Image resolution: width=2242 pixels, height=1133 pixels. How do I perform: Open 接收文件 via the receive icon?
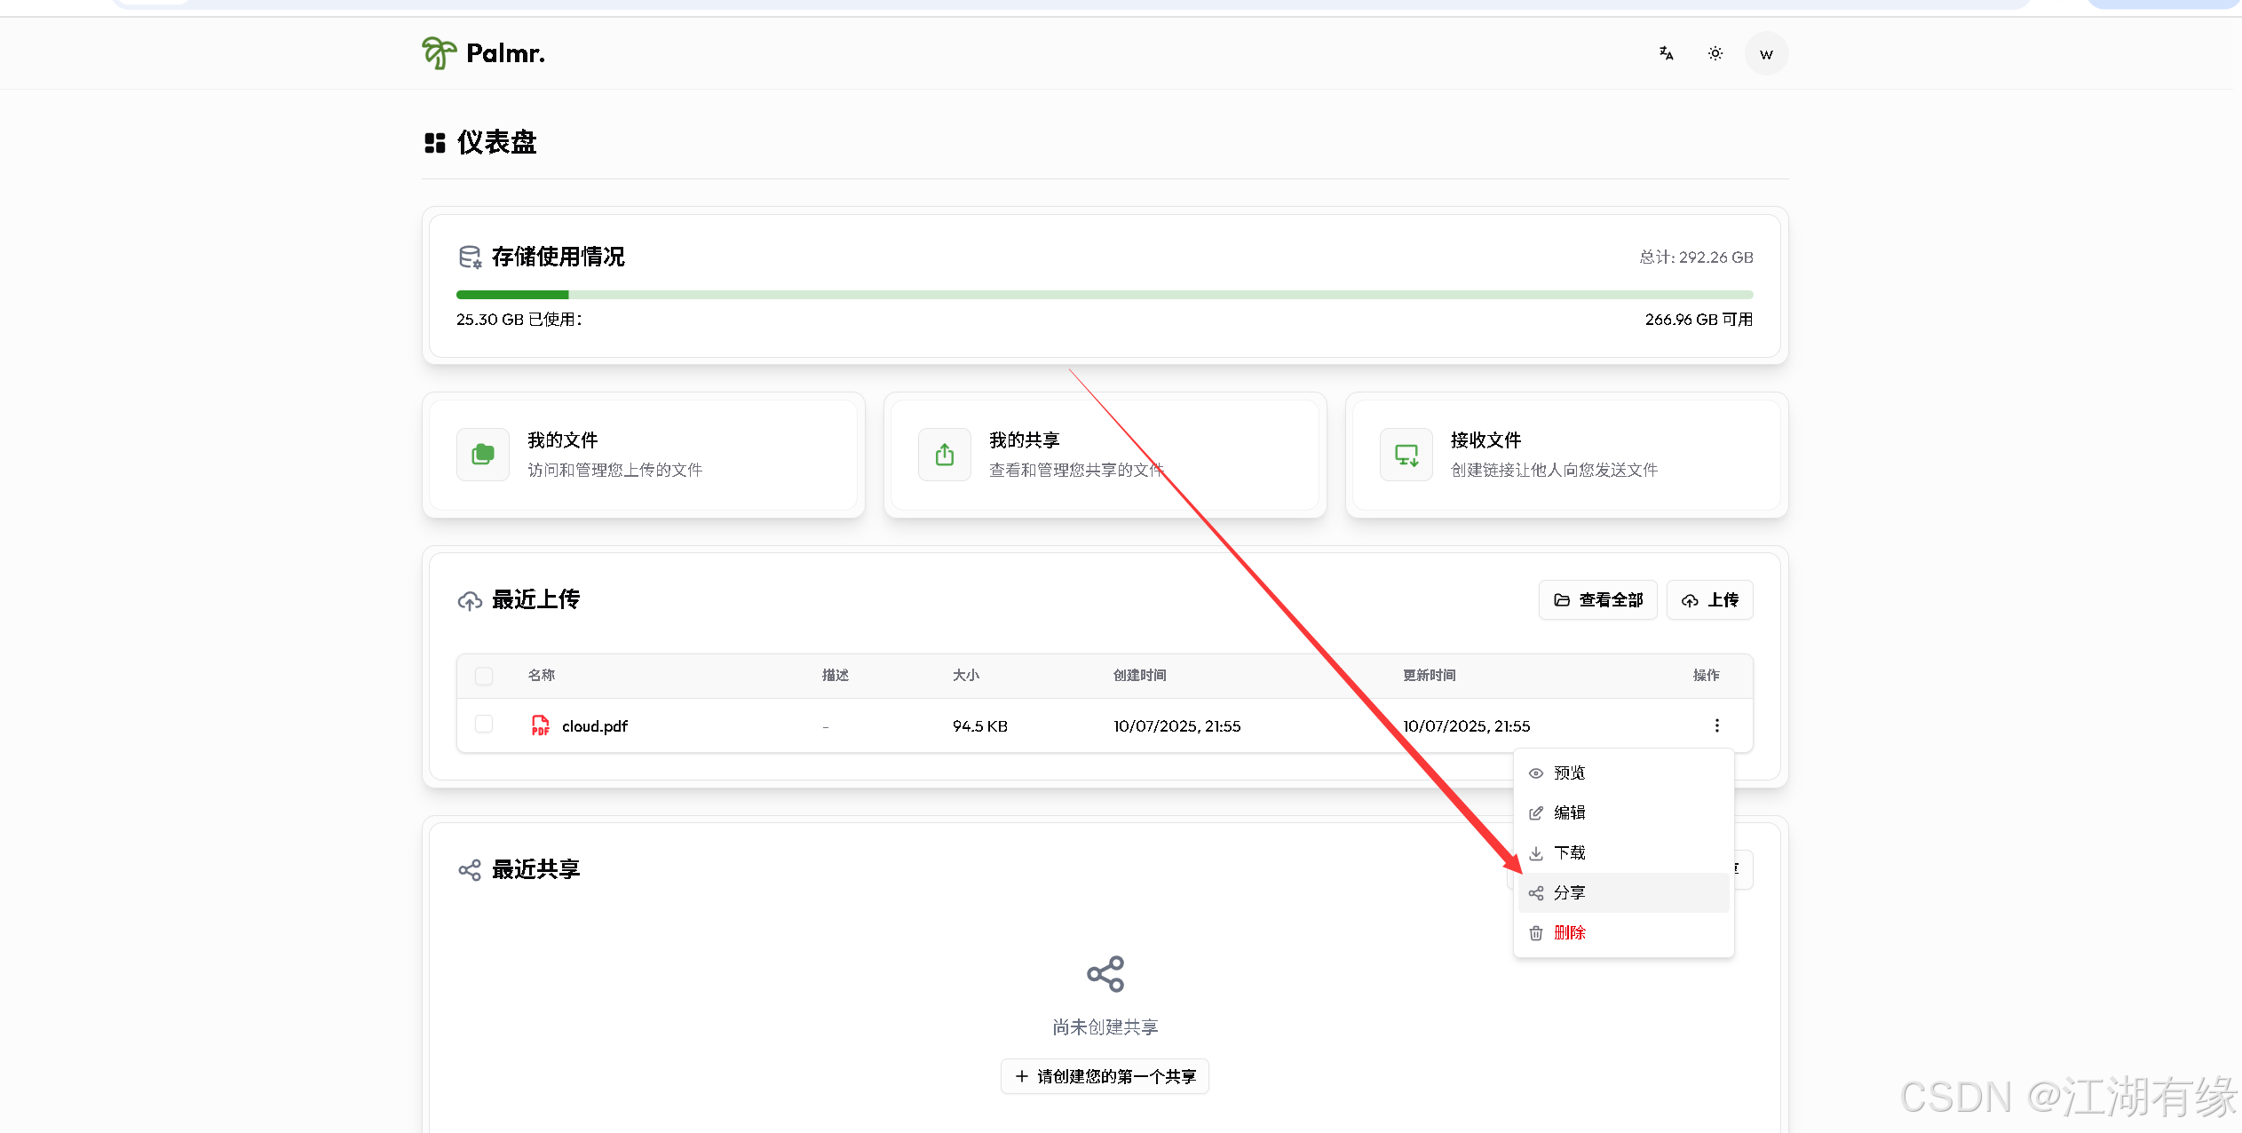tap(1405, 455)
